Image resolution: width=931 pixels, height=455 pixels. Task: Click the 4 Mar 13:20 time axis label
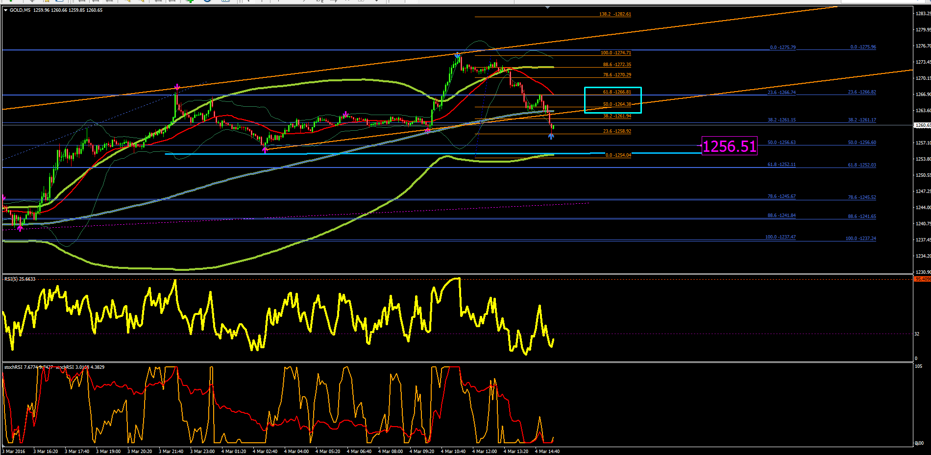tap(516, 452)
